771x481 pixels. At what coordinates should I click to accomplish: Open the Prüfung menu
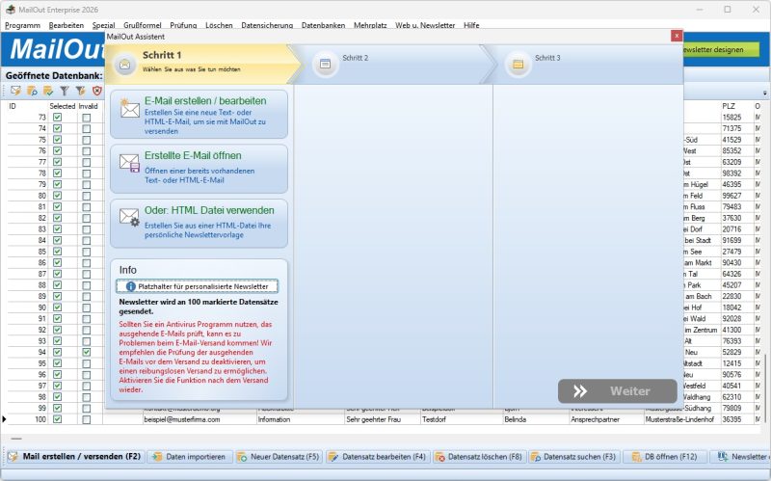coord(183,25)
